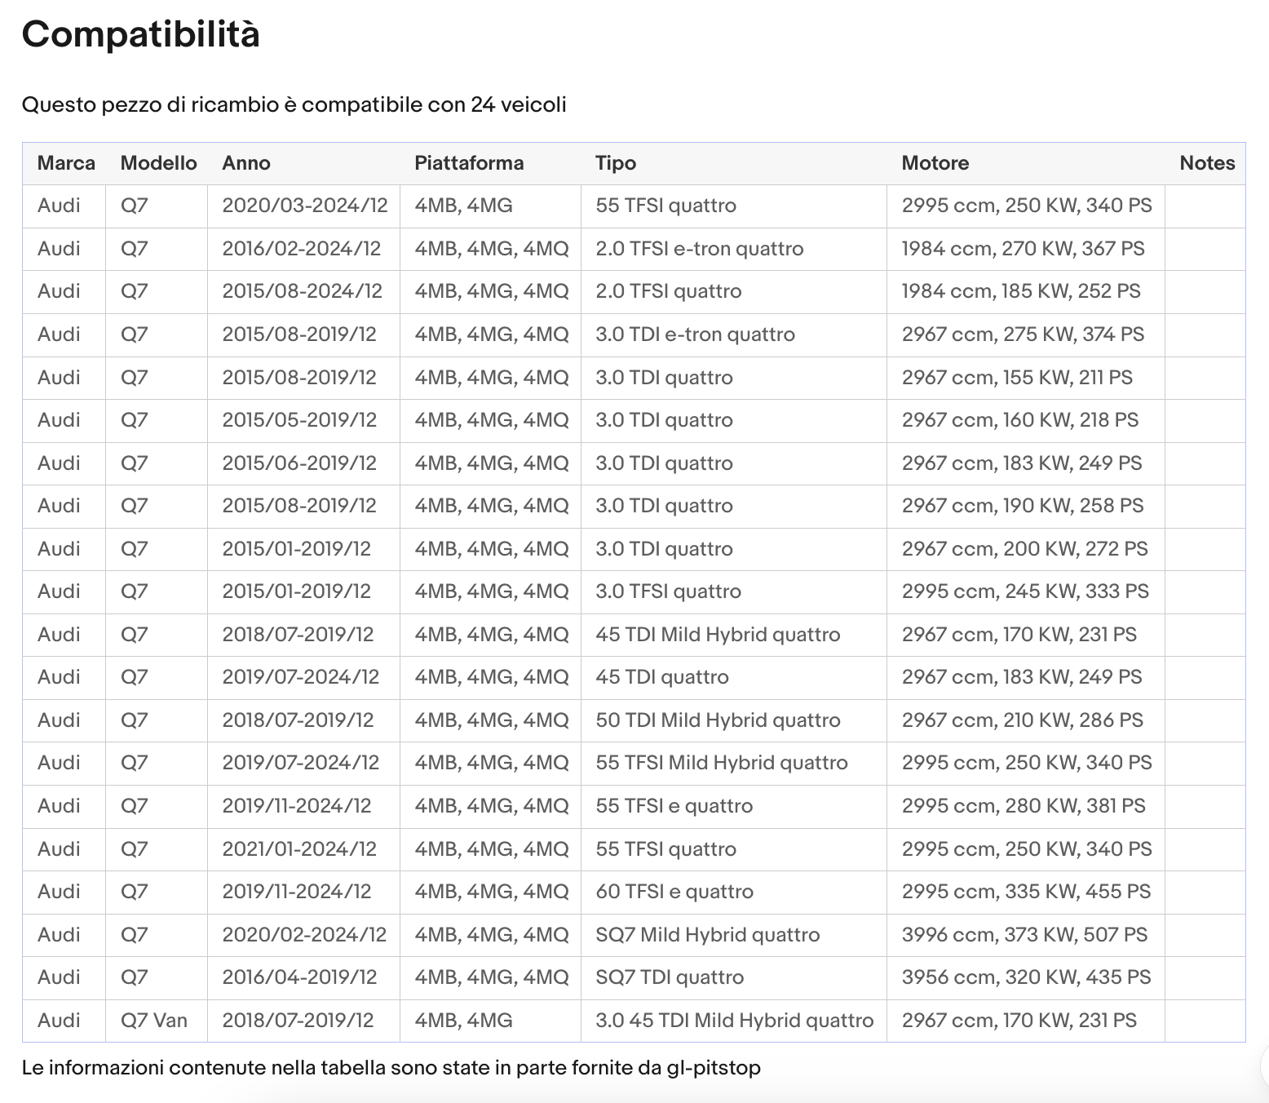Viewport: 1269px width, 1103px height.
Task: Click the Compatibilità heading
Action: click(140, 34)
